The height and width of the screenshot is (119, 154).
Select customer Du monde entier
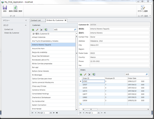[x=53, y=101]
